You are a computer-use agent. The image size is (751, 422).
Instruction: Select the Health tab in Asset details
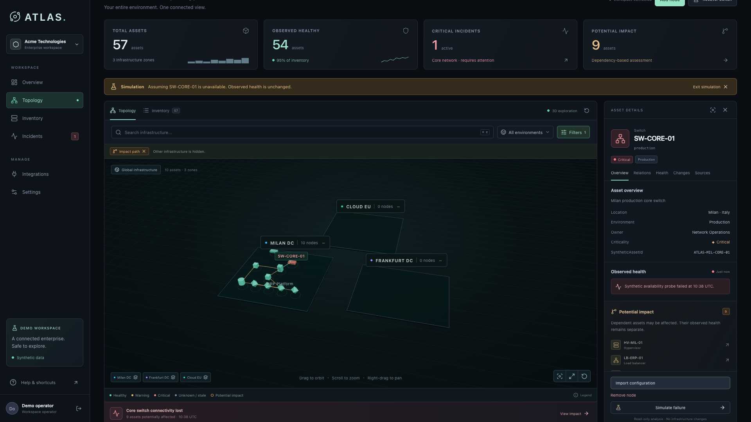point(662,173)
